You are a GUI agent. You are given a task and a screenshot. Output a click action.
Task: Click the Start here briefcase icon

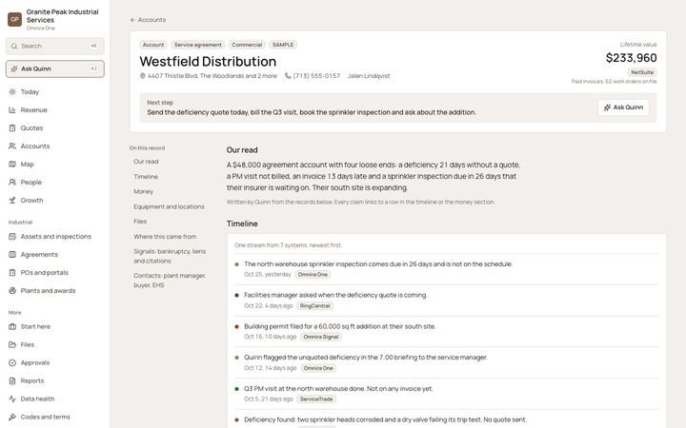12,326
